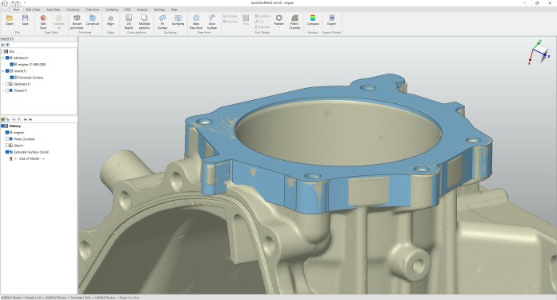Choose the Extract primitives tool

point(77,22)
